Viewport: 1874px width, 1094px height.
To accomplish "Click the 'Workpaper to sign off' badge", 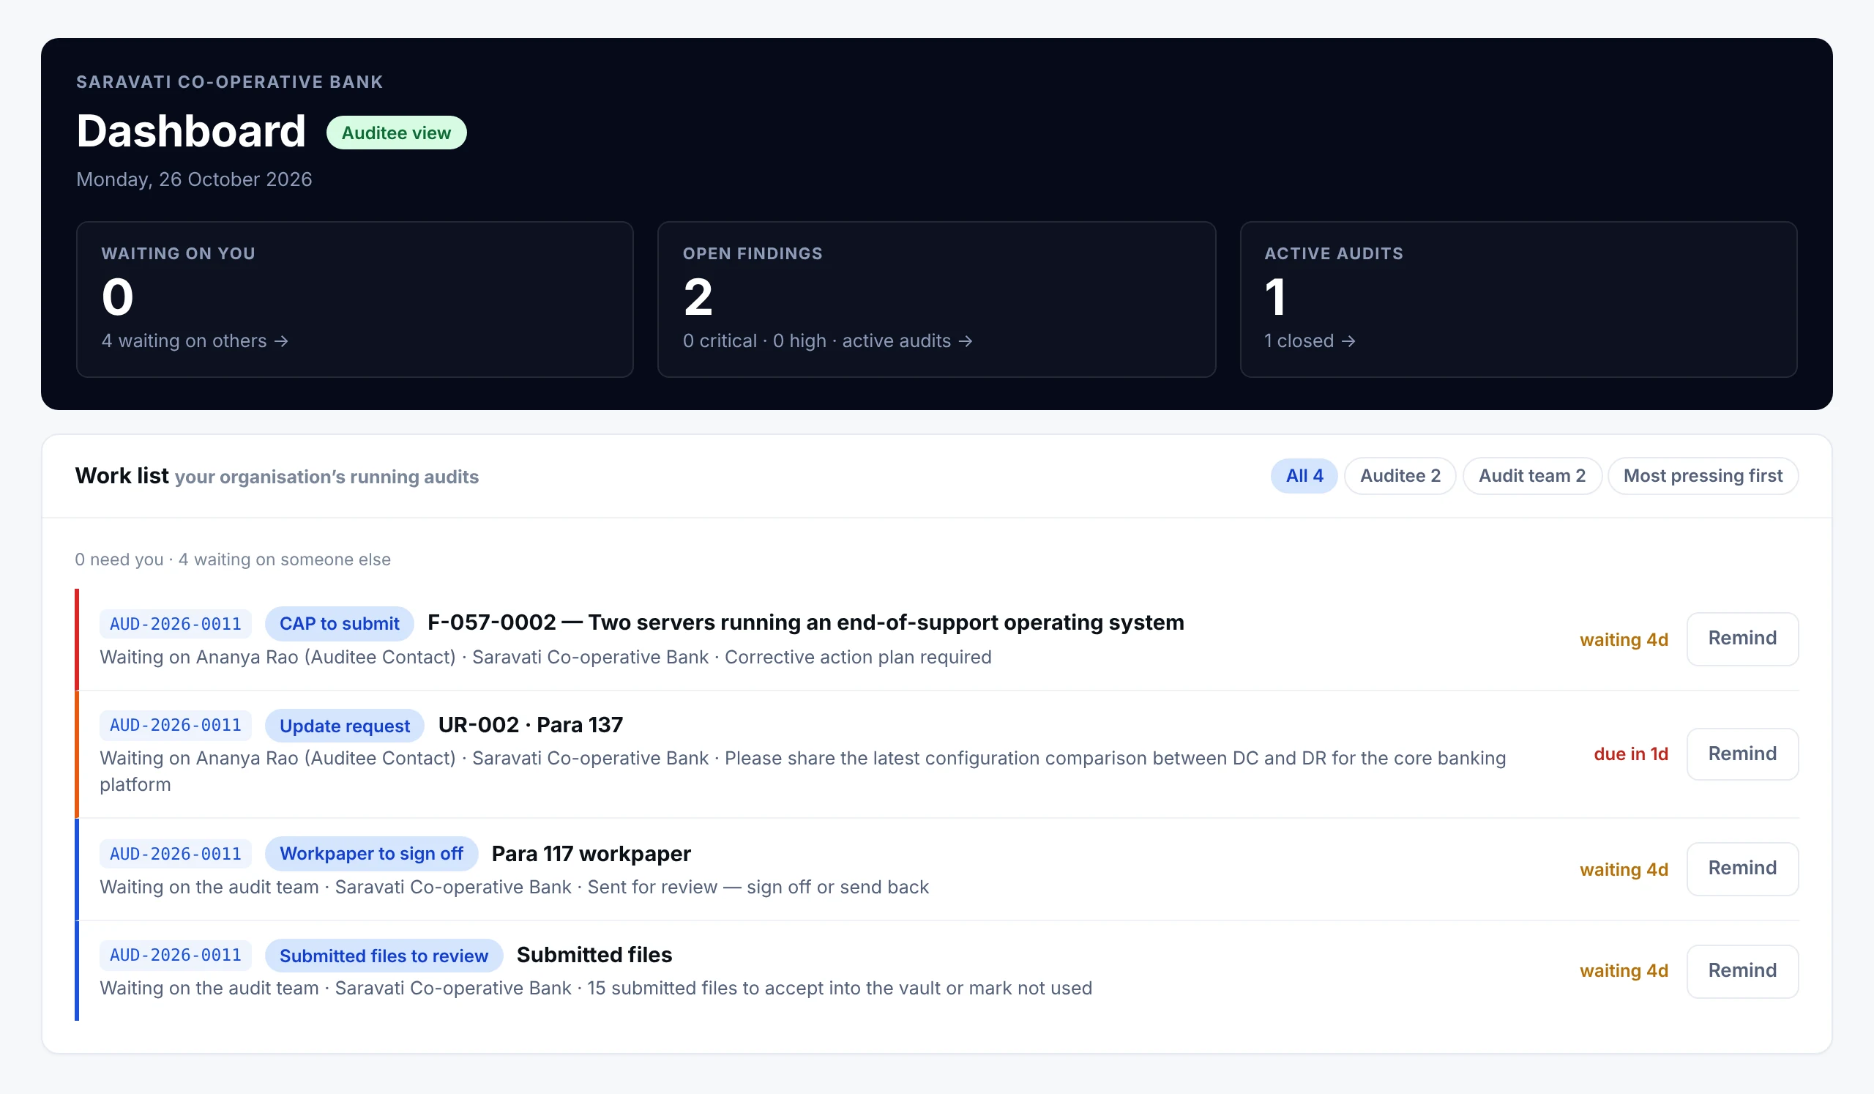I will (x=371, y=854).
